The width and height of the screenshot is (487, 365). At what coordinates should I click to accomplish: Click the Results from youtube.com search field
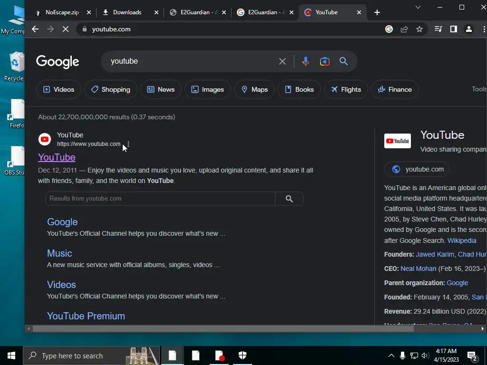point(160,199)
